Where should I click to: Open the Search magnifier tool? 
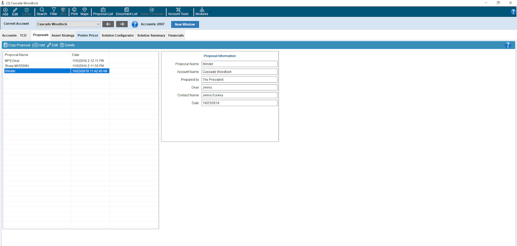click(42, 12)
